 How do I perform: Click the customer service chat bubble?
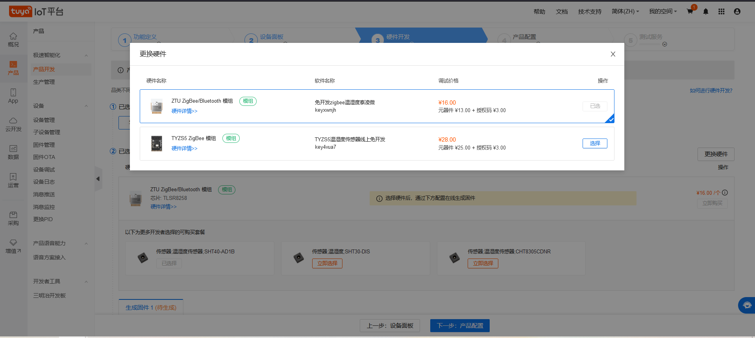point(747,305)
